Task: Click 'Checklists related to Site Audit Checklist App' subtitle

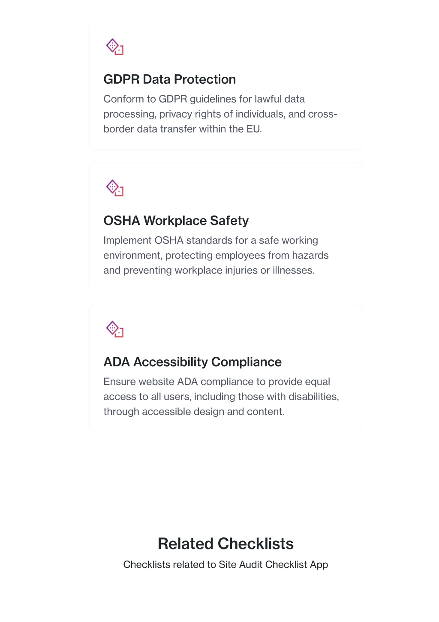Action: coord(226,564)
